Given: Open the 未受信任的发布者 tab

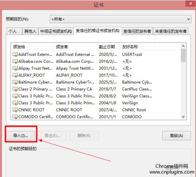Looking at the screenshot, I should click(x=171, y=31).
